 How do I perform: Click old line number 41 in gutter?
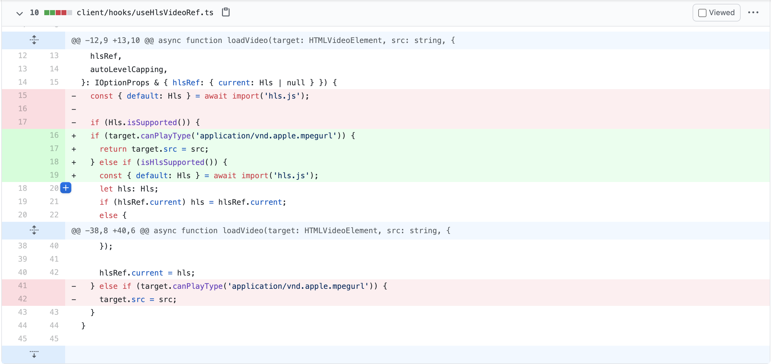pyautogui.click(x=22, y=286)
